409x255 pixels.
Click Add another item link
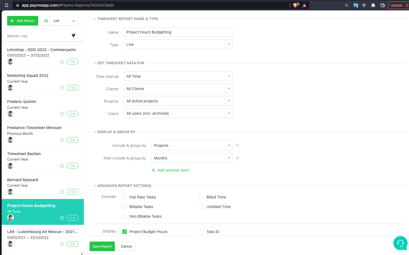pos(170,170)
